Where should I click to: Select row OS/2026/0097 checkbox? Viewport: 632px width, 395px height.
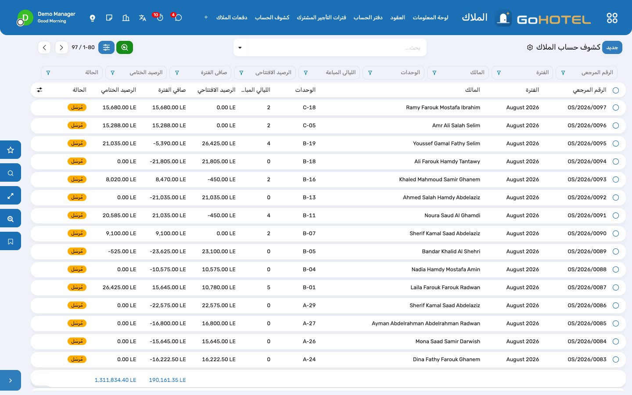[616, 108]
